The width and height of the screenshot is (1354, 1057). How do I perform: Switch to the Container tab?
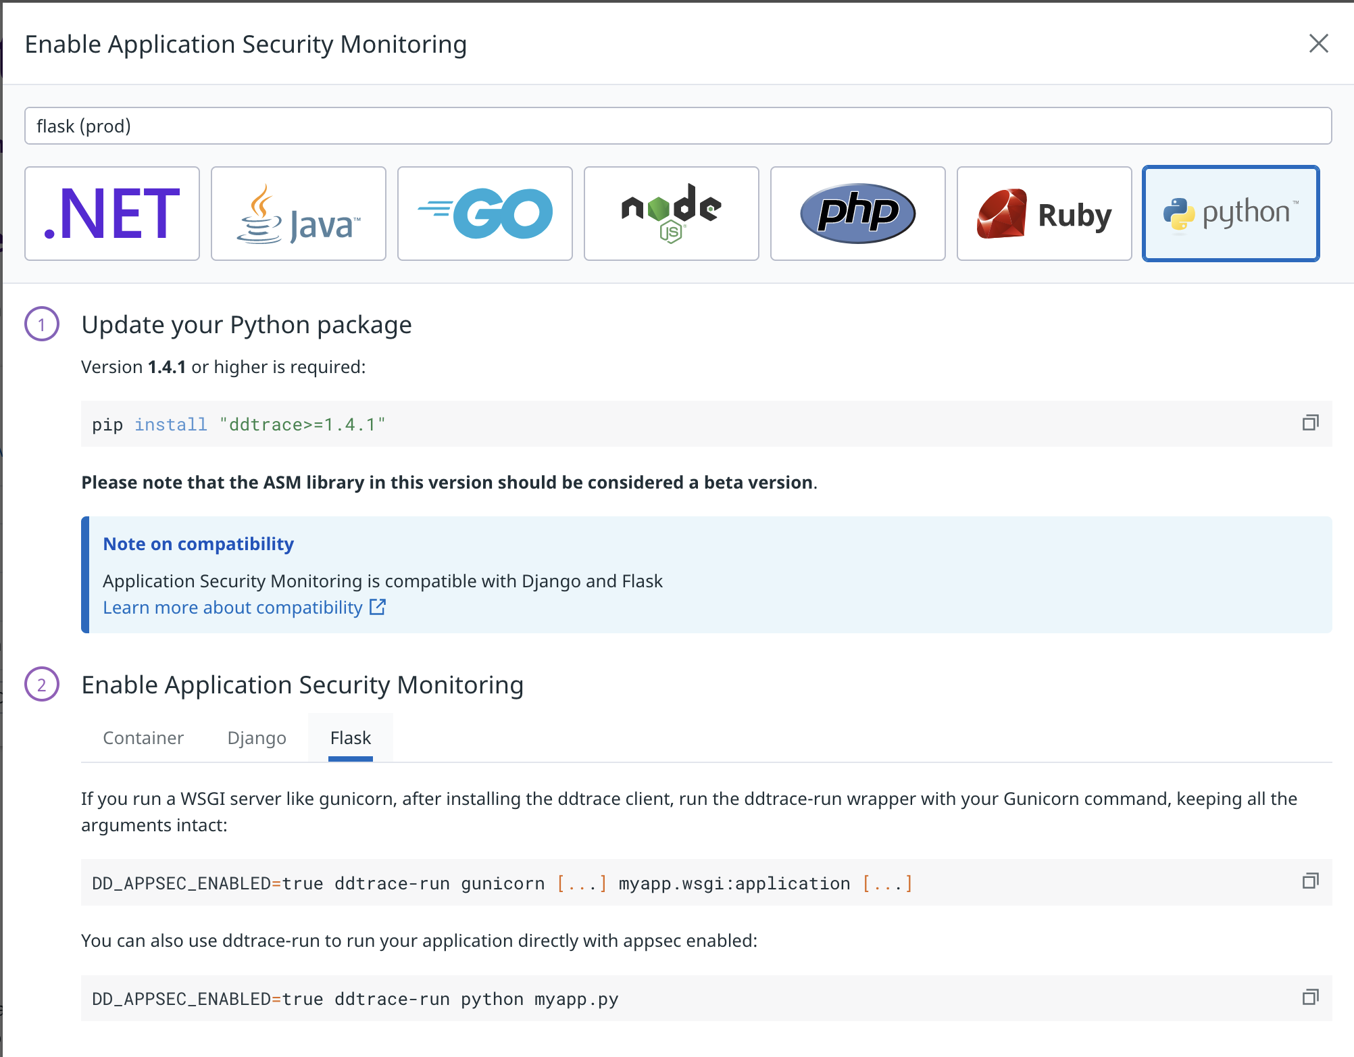pyautogui.click(x=143, y=737)
